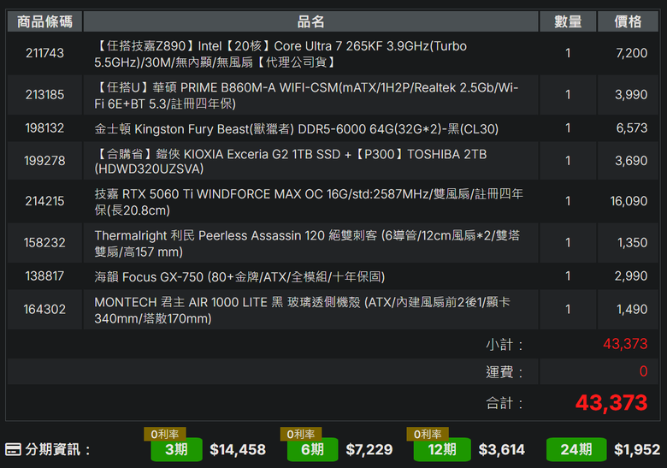This screenshot has height=468, width=667.
Task: Click the Thermalright Peerless Assassin 120 item name
Action: pyautogui.click(x=307, y=243)
